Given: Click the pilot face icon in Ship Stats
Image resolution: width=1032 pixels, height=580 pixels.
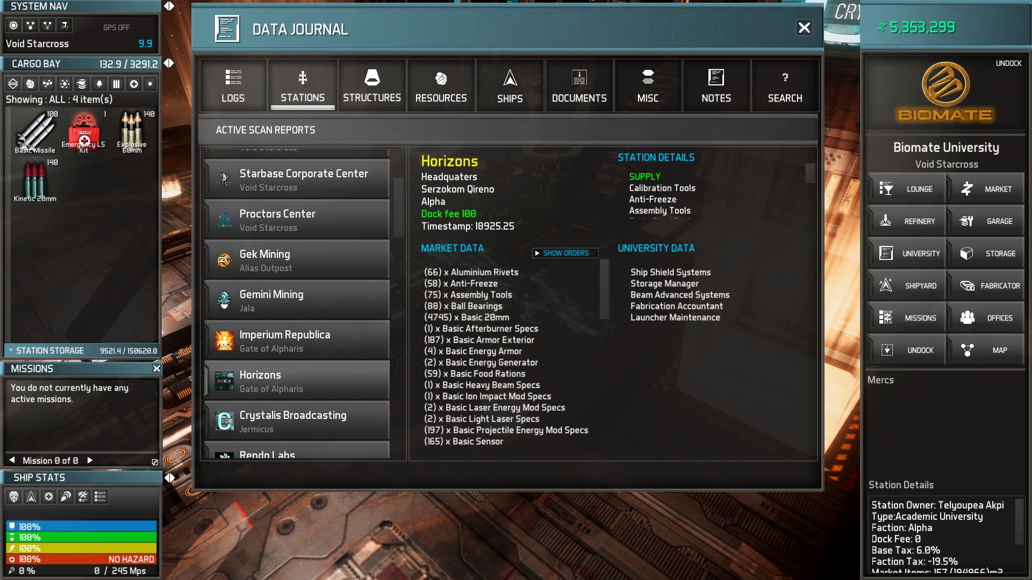Looking at the screenshot, I should 14,497.
